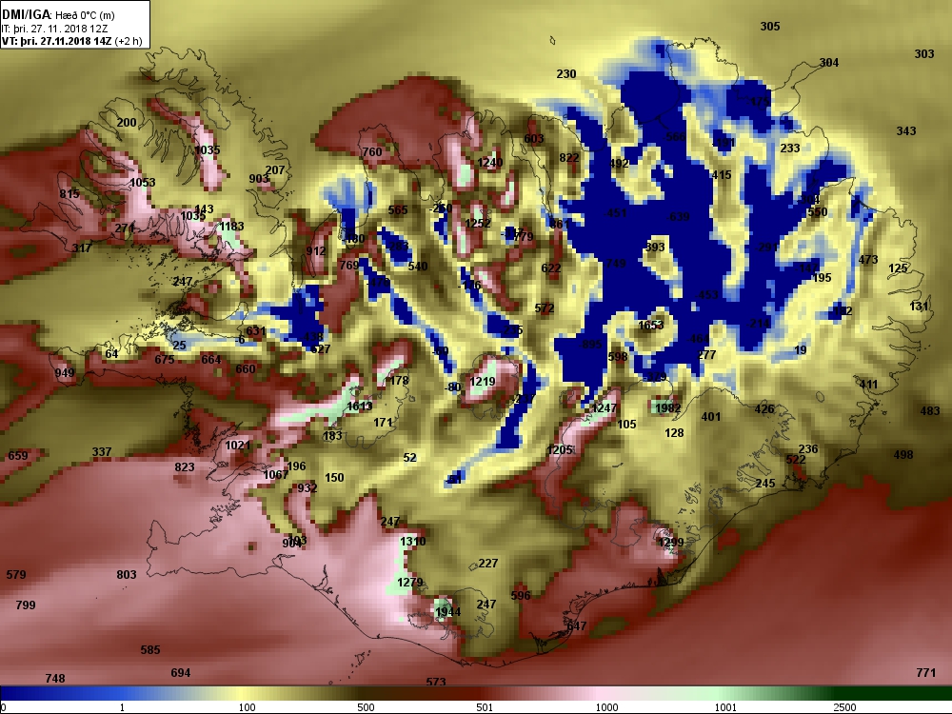
Task: Click the value '1982' on the map
Action: coord(668,408)
